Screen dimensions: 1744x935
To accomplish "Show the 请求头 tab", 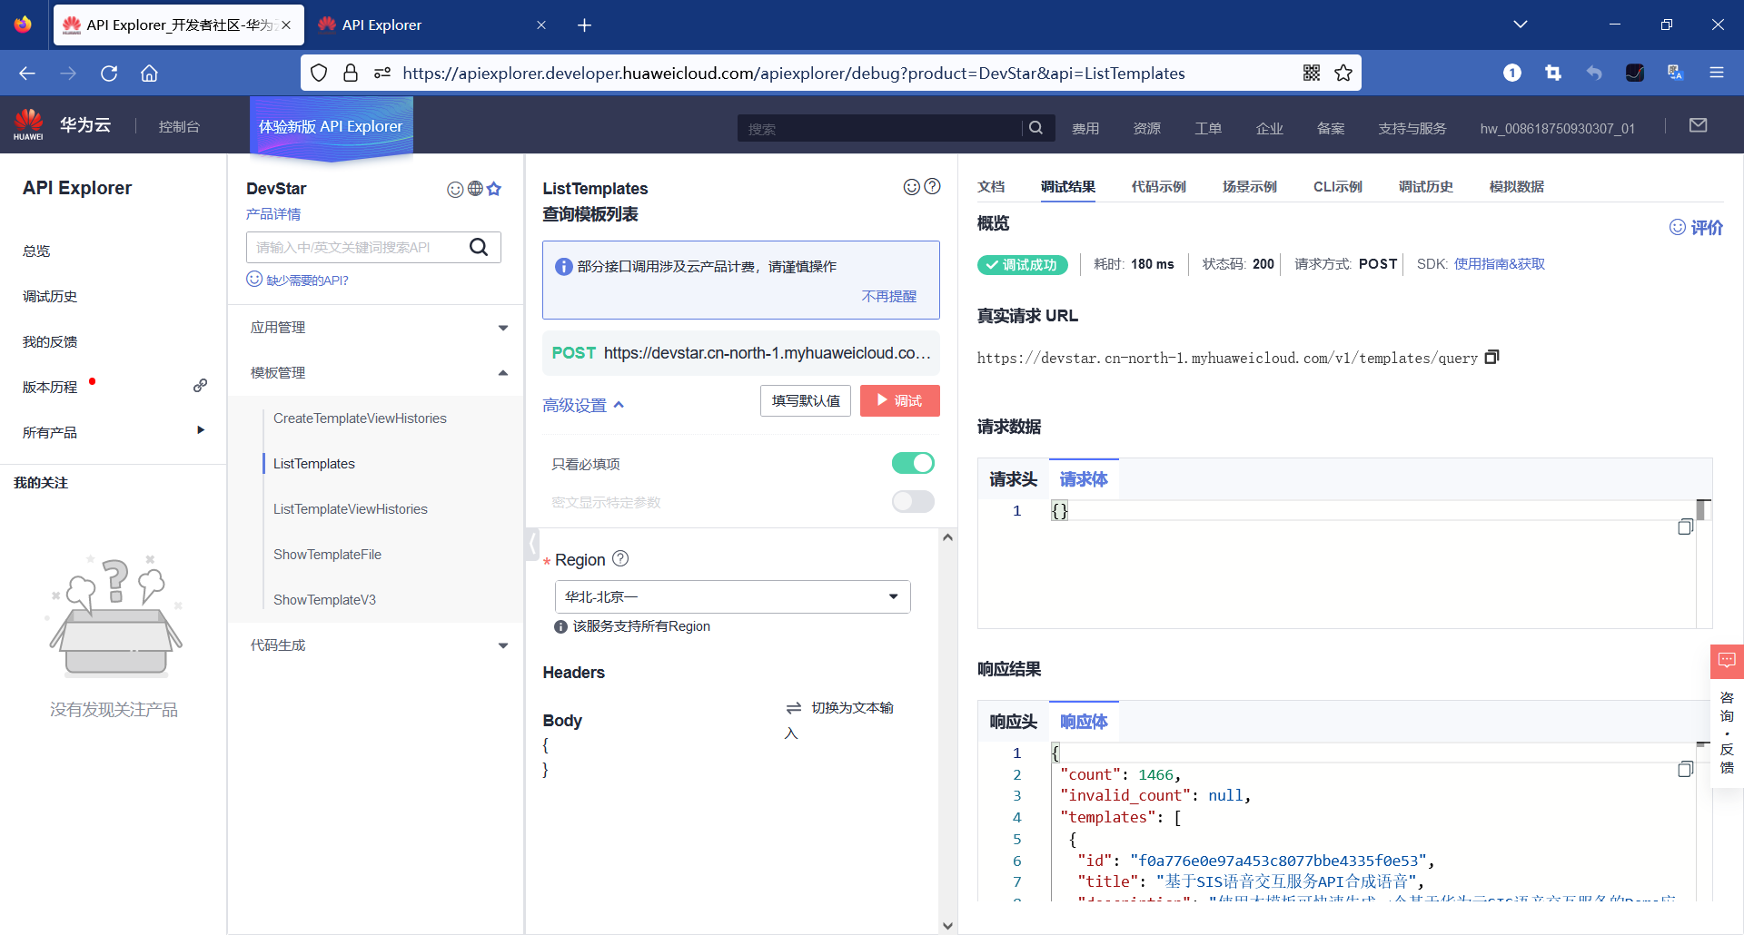I will (1013, 479).
